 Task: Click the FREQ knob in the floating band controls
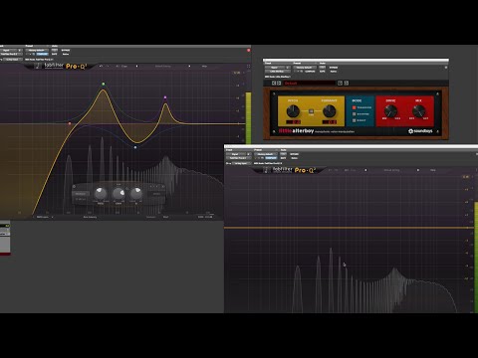pos(101,194)
